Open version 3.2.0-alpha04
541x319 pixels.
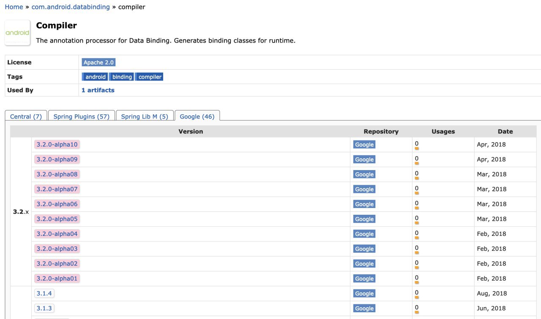click(x=57, y=234)
